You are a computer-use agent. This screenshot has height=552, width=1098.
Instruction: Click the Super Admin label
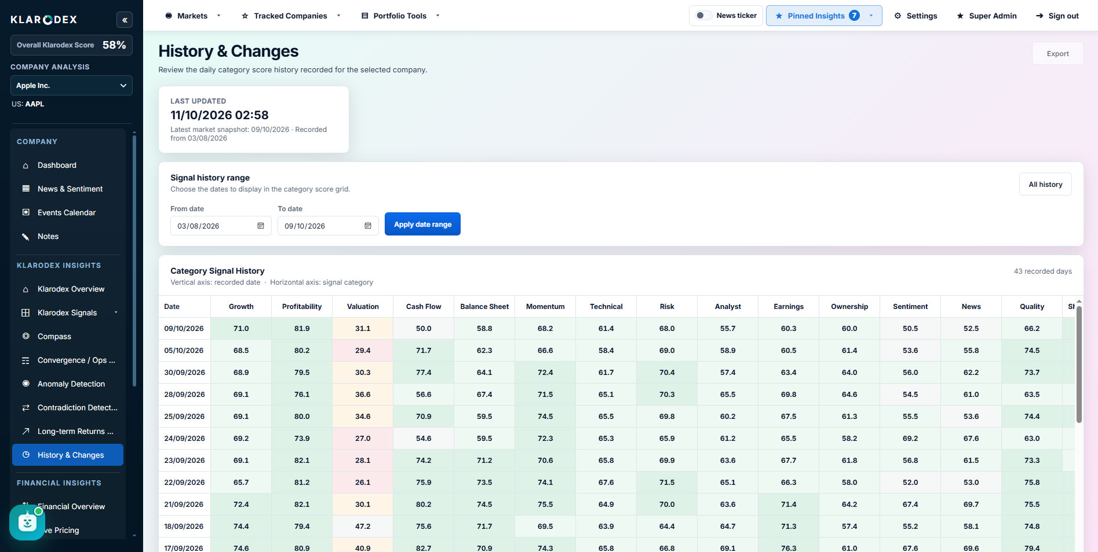(993, 16)
